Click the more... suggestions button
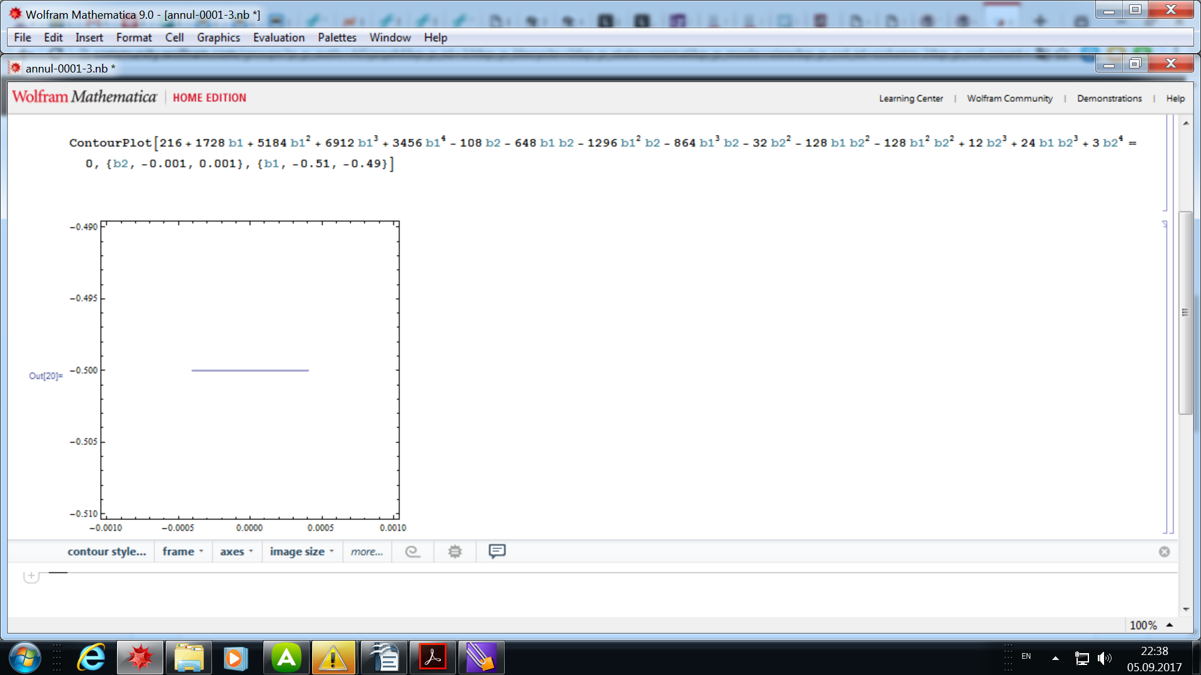Viewport: 1201px width, 675px height. click(367, 551)
